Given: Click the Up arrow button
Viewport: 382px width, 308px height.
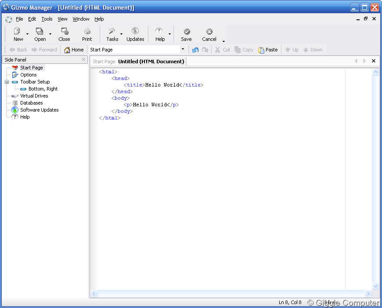Looking at the screenshot, I should [292, 50].
